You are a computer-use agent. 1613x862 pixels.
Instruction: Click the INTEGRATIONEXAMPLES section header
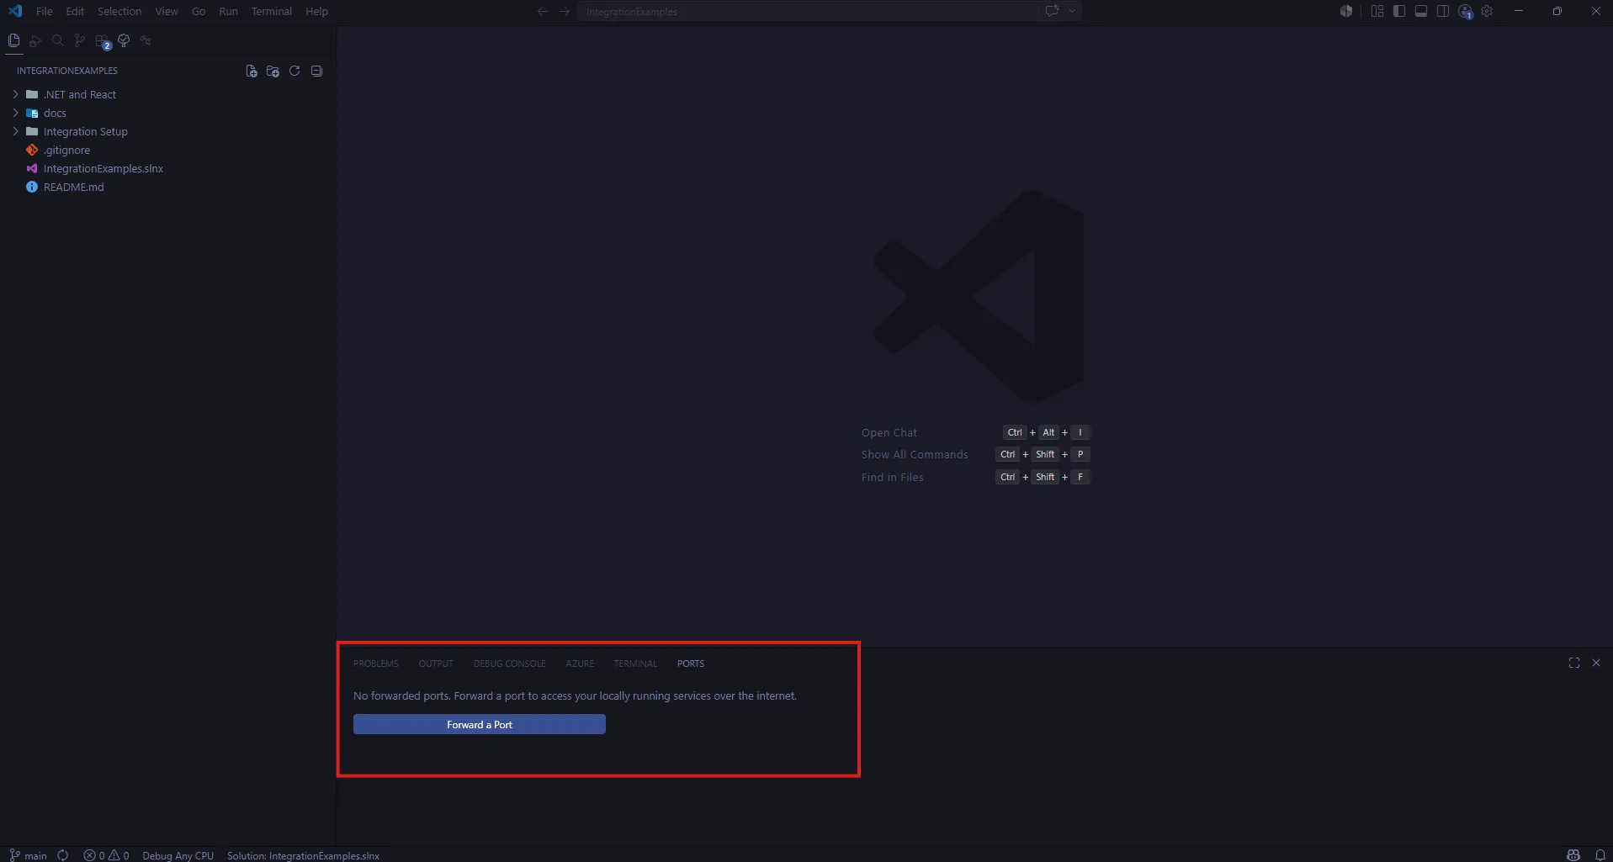pyautogui.click(x=67, y=71)
